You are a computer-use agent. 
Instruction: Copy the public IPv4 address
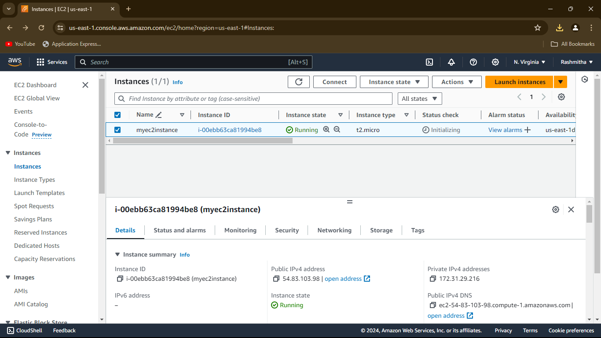(276, 279)
